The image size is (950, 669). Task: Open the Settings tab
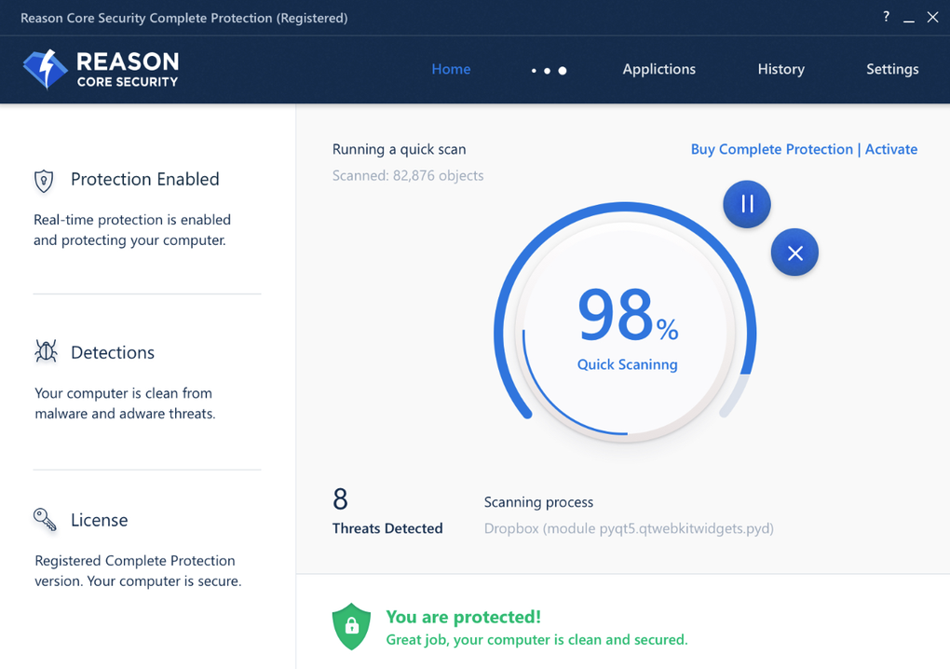pos(892,69)
